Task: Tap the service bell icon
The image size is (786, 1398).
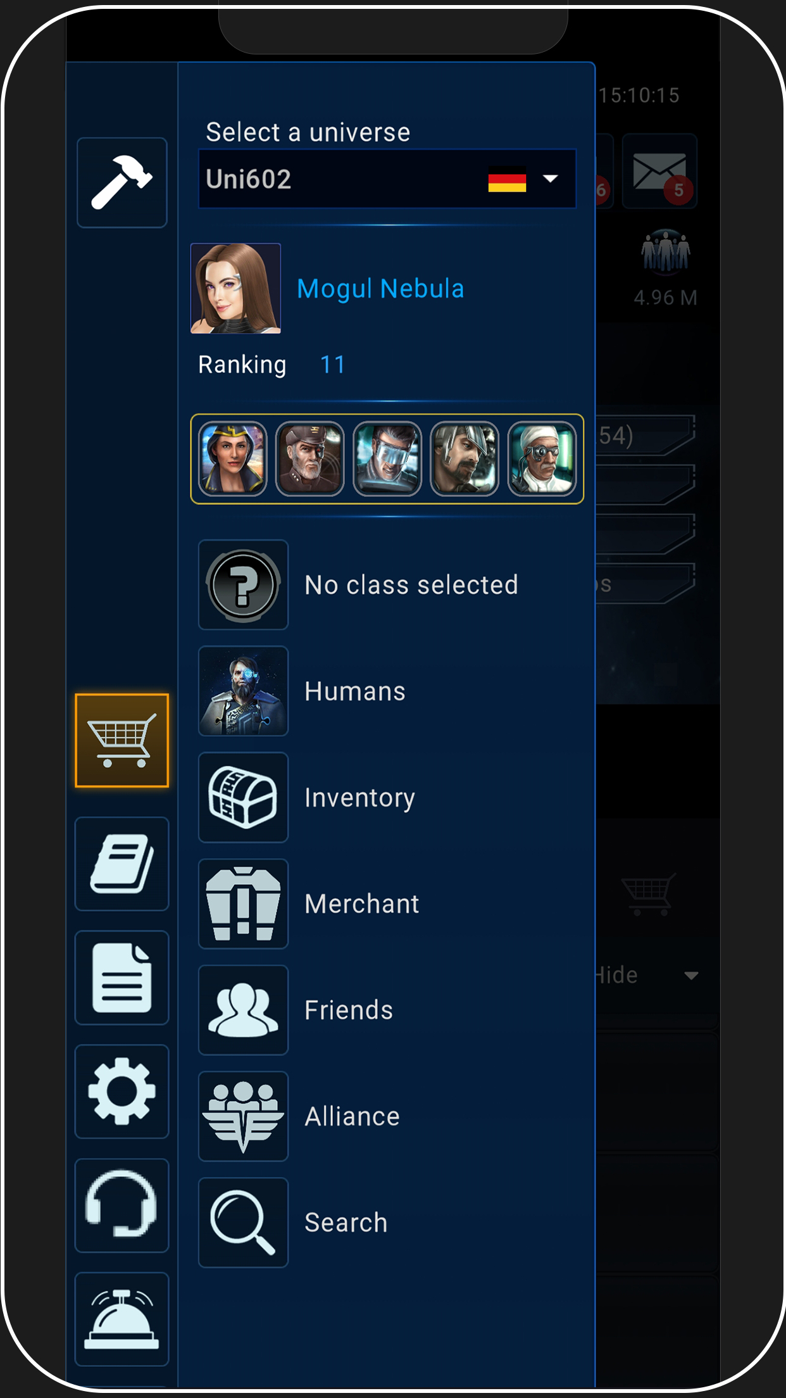Action: coord(122,1319)
